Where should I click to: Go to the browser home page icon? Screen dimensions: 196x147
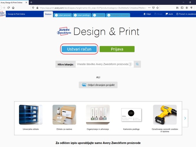coord(13,8)
